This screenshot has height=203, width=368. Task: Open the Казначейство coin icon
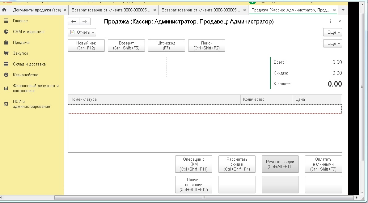pyautogui.click(x=6, y=75)
